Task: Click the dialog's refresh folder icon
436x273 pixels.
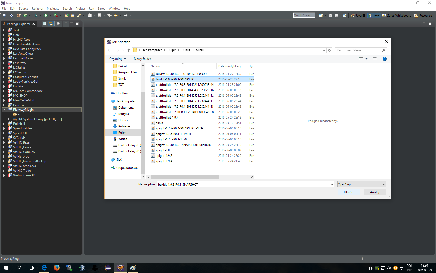Action: coord(329,50)
